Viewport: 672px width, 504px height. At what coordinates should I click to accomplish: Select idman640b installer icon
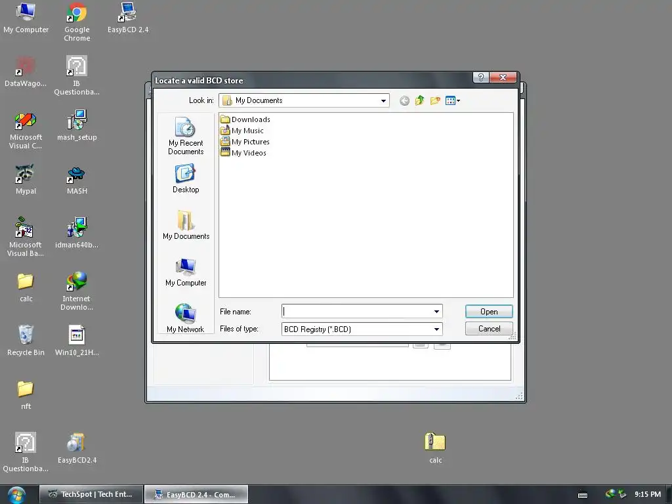click(x=77, y=233)
